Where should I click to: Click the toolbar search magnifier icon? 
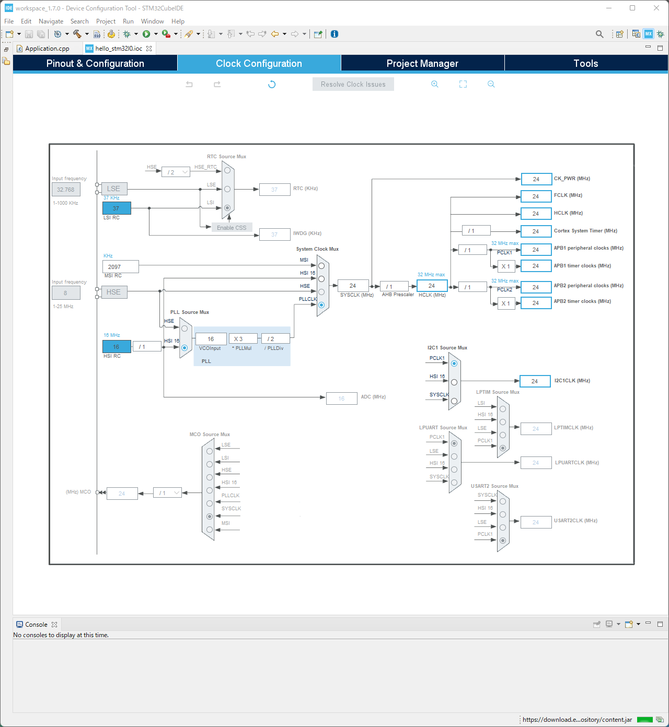(599, 34)
